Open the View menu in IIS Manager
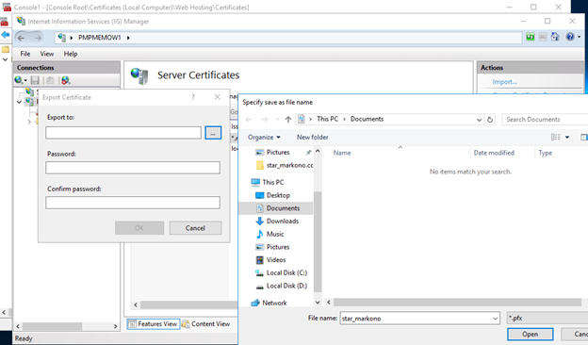588x345 pixels. pos(47,54)
